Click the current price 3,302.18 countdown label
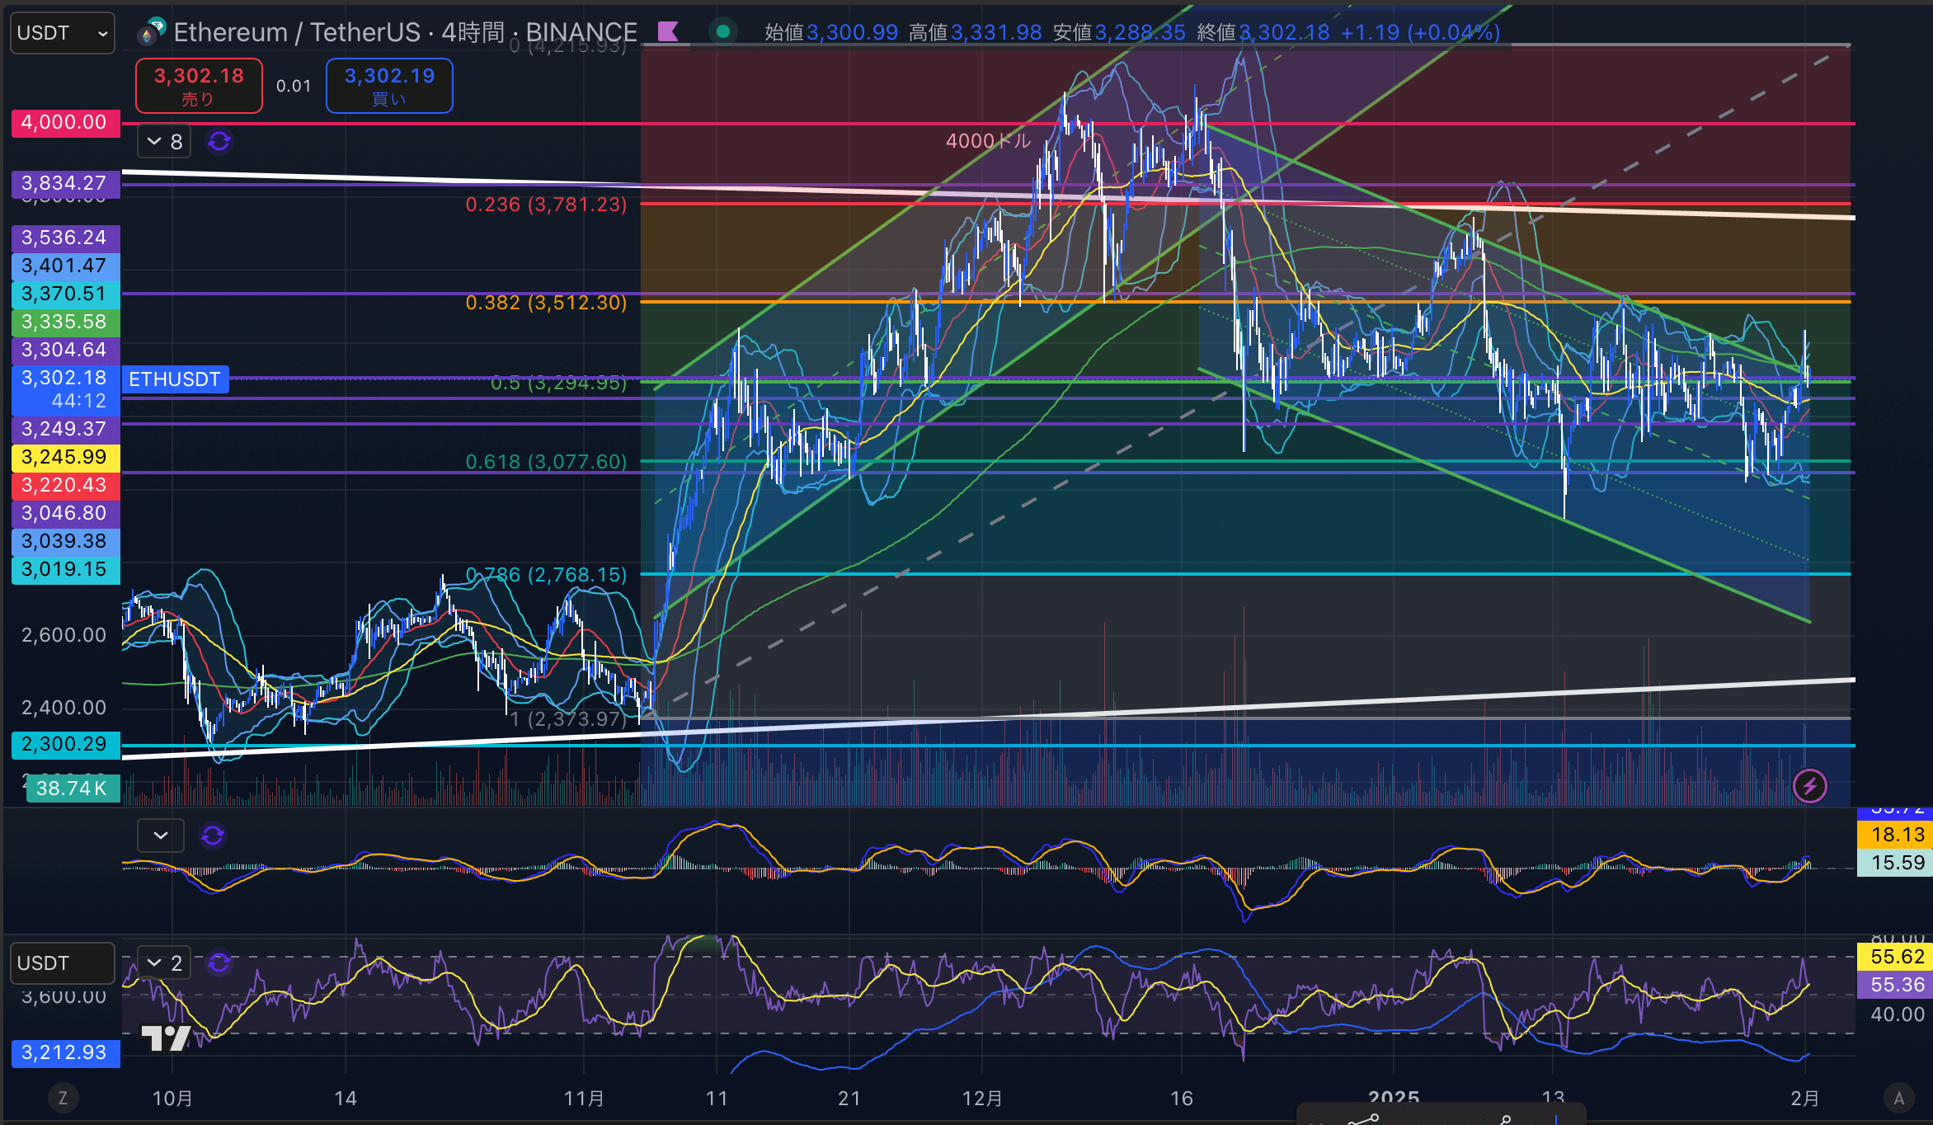This screenshot has height=1125, width=1933. click(65, 390)
